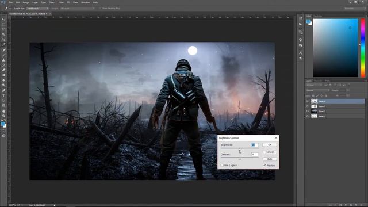The width and height of the screenshot is (368, 207).
Task: Select the Pen tool
Action: coord(3,90)
